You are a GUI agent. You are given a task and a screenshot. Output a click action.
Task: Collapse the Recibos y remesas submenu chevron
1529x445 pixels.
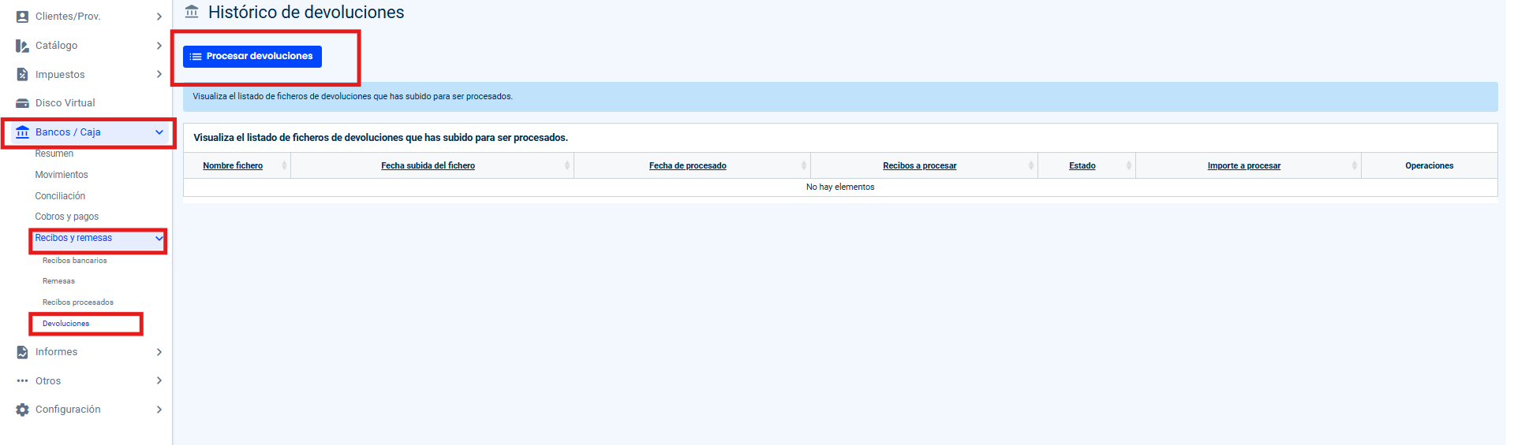tap(159, 238)
